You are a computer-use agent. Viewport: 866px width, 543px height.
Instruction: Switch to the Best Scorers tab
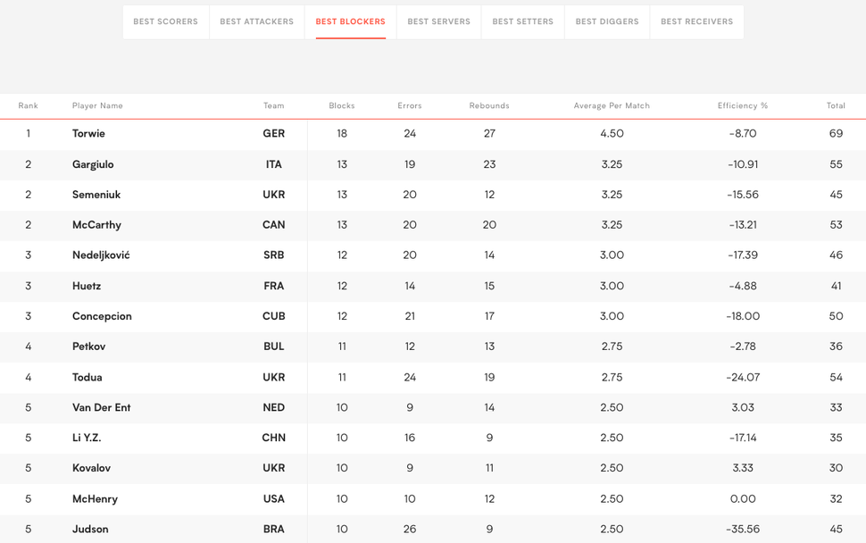(x=165, y=21)
